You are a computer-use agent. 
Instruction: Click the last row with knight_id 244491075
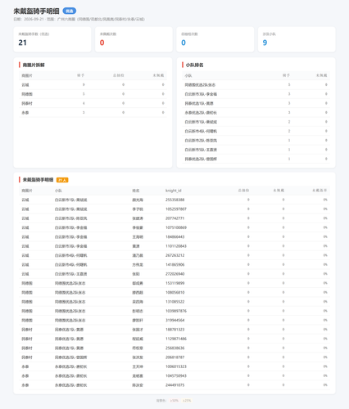(x=174, y=385)
